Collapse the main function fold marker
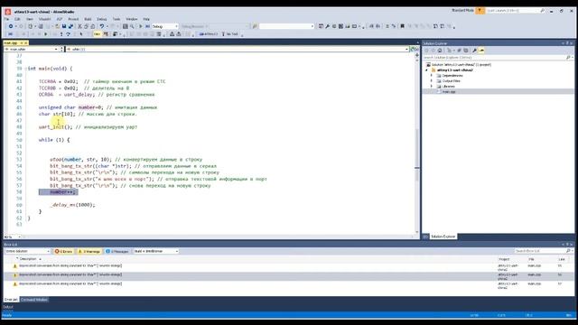This screenshot has width=578, height=325. tap(26, 69)
